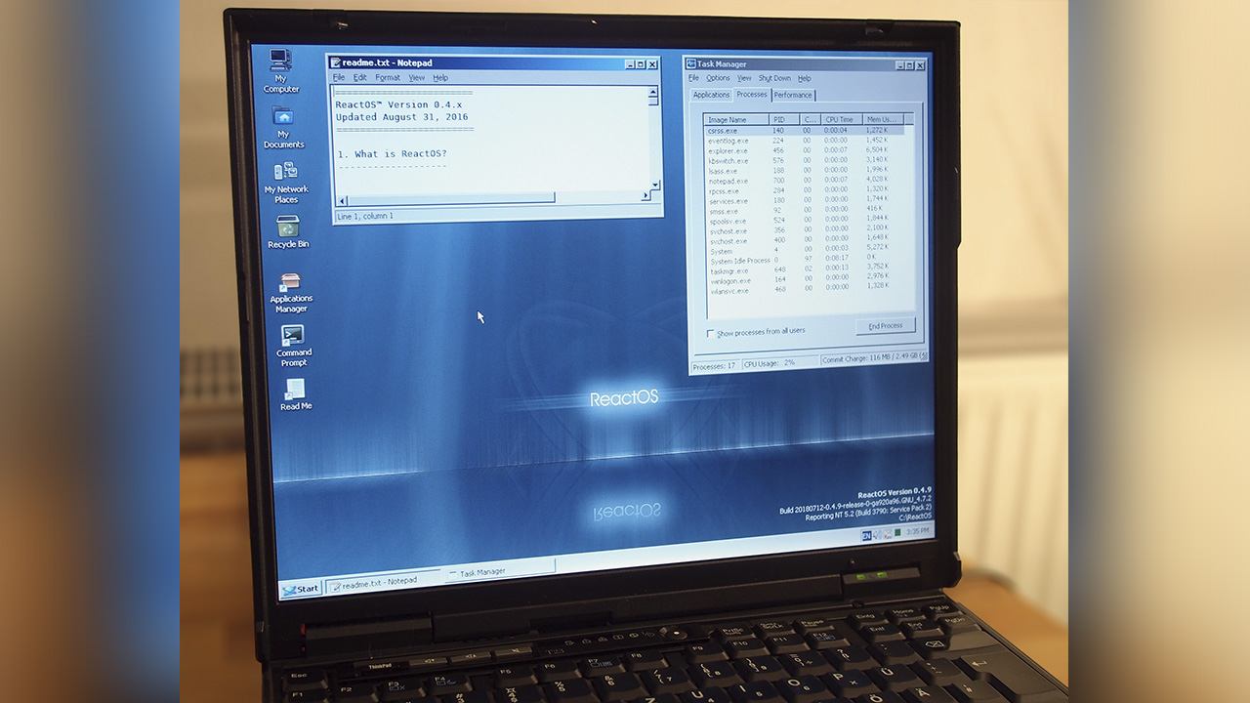
Task: Click the EN keyboard layout tray icon
Action: [866, 535]
